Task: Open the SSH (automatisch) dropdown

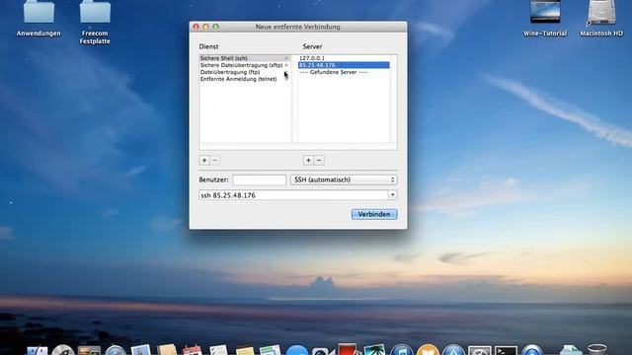Action: click(x=344, y=179)
